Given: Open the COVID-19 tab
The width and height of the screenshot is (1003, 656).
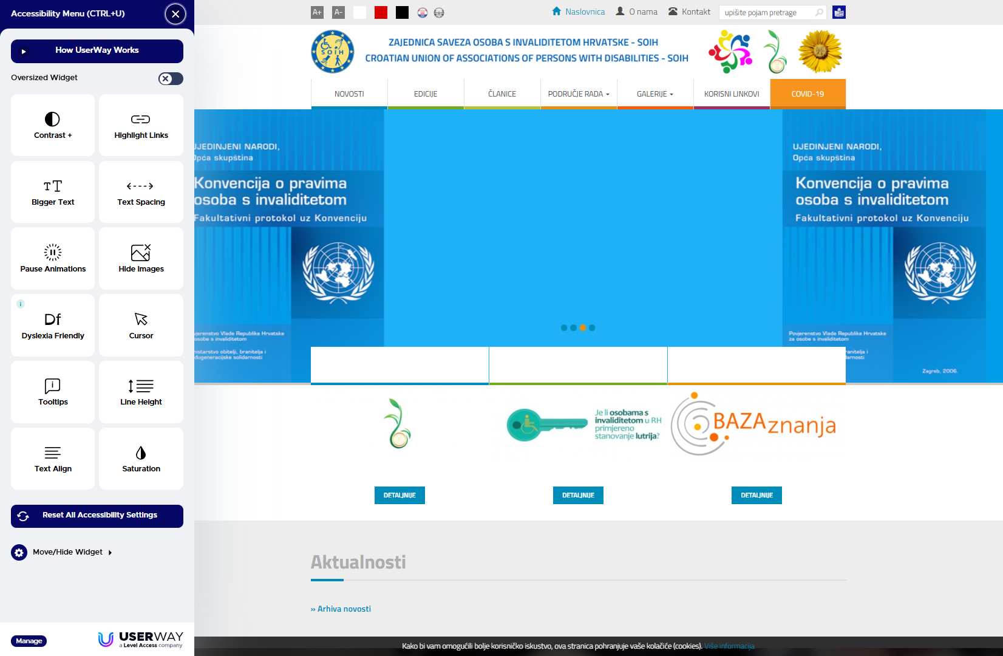Looking at the screenshot, I should coord(808,94).
